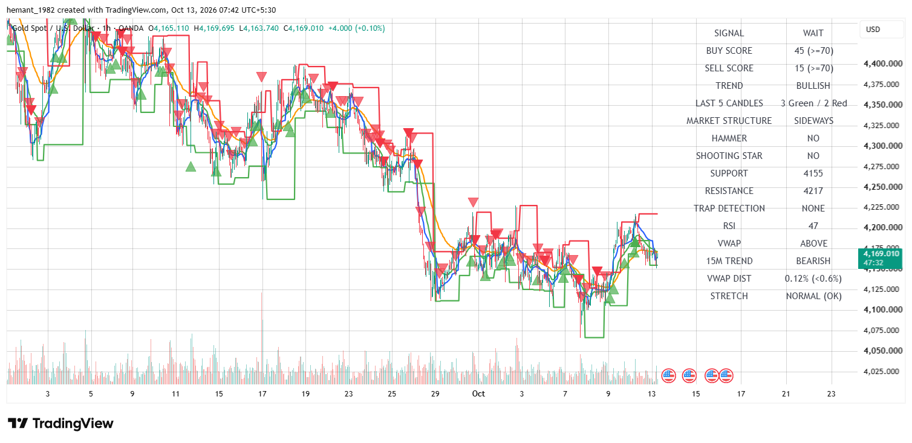This screenshot has width=912, height=443.
Task: Click the sell score value 15 (>=70)
Action: pos(813,68)
